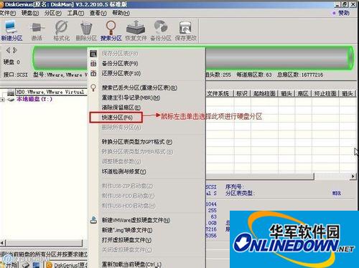The image size is (359, 268).
Task: Click the 标识 column header
Action: point(242,94)
